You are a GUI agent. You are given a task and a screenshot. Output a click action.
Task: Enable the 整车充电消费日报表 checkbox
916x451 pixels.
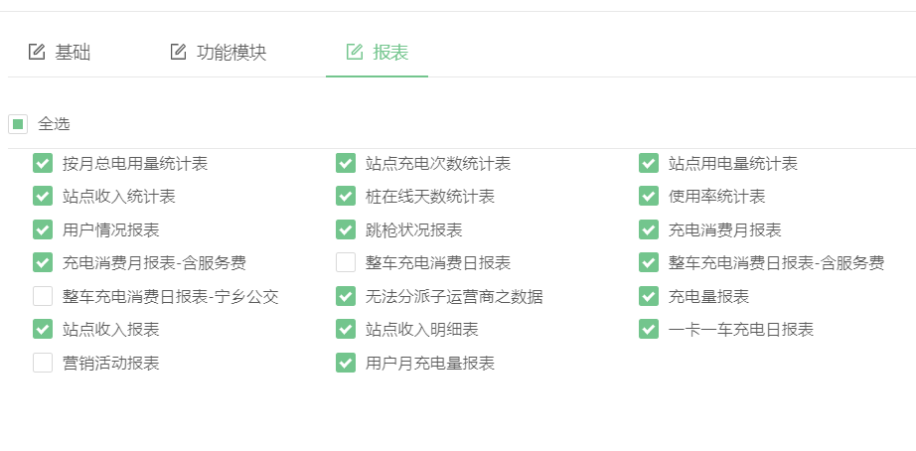pyautogui.click(x=346, y=263)
